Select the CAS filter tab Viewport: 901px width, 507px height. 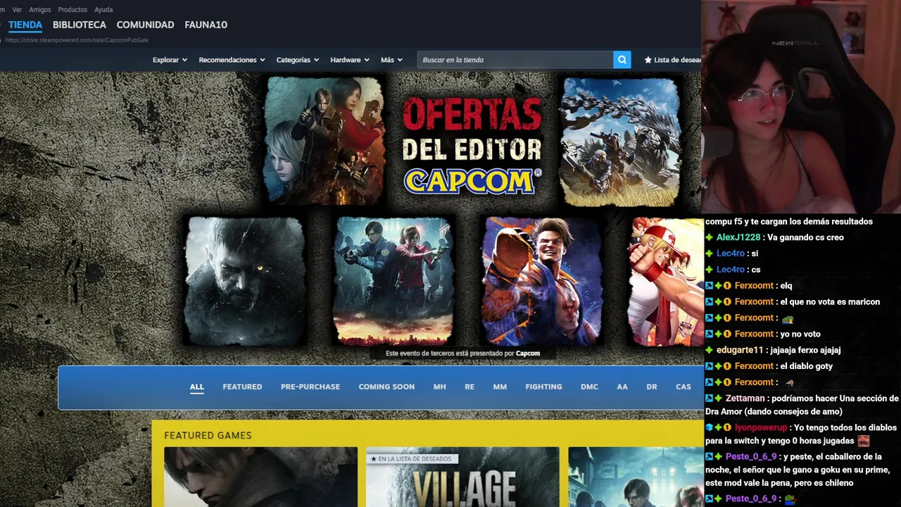(x=683, y=387)
